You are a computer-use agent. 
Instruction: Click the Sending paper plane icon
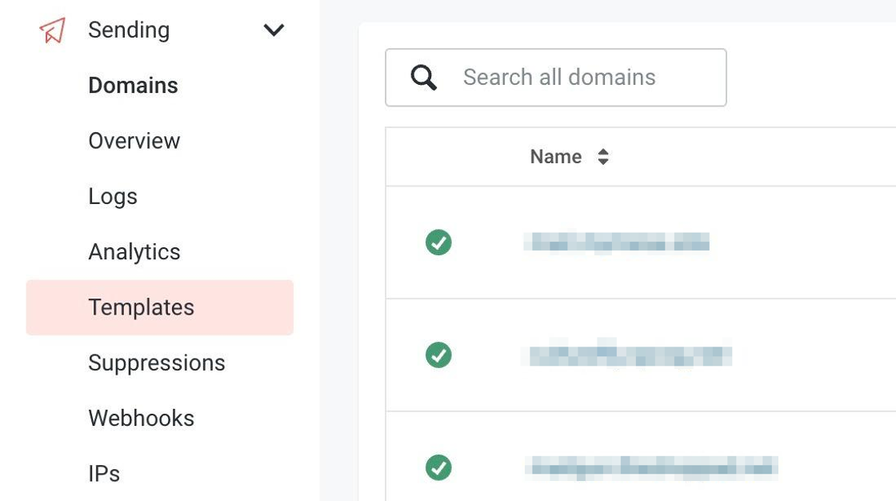52,30
